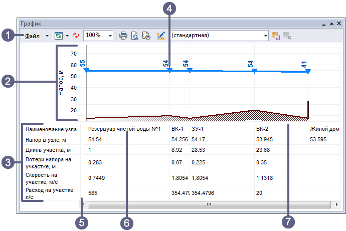This screenshot has height=231, width=346.
Task: Open the graph settings pencil icon
Action: (x=161, y=36)
